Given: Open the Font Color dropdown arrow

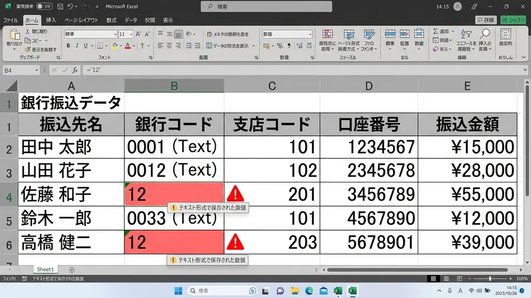Looking at the screenshot, I should (x=134, y=46).
